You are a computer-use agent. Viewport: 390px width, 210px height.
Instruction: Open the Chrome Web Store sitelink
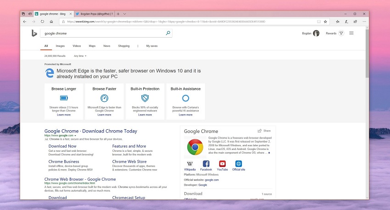129,161
